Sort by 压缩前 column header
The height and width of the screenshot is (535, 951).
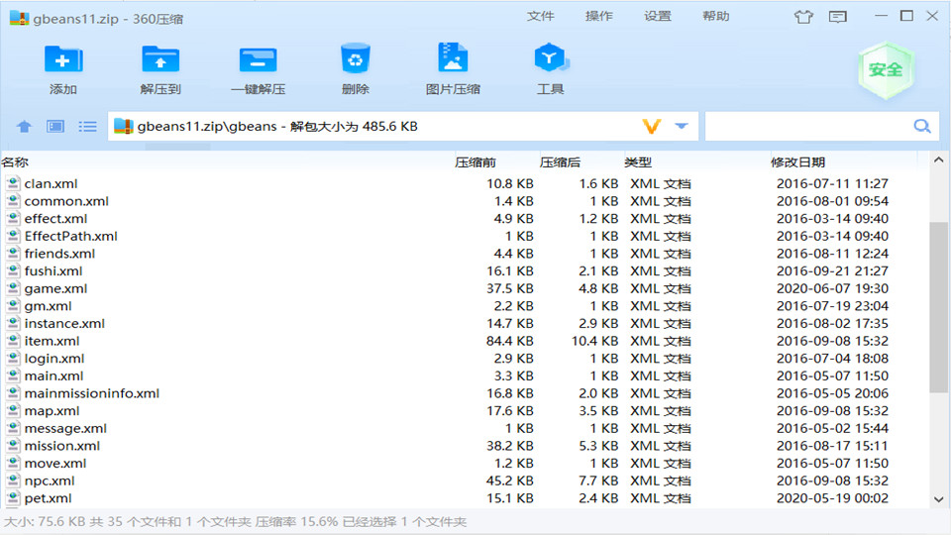[x=475, y=161]
